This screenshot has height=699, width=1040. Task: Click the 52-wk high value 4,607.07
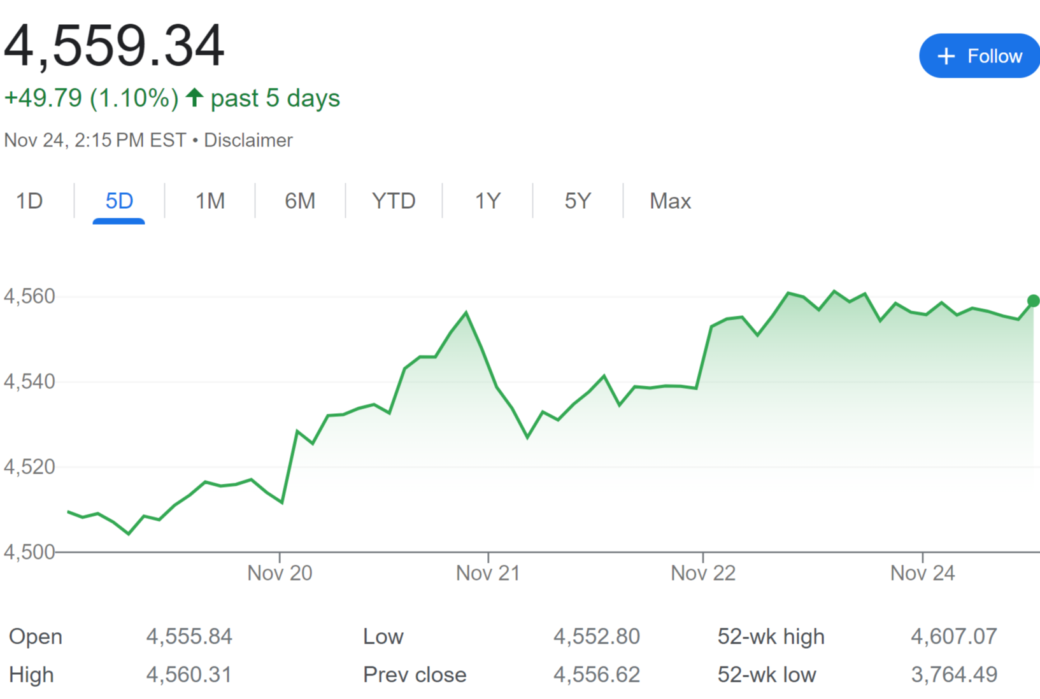pyautogui.click(x=953, y=636)
